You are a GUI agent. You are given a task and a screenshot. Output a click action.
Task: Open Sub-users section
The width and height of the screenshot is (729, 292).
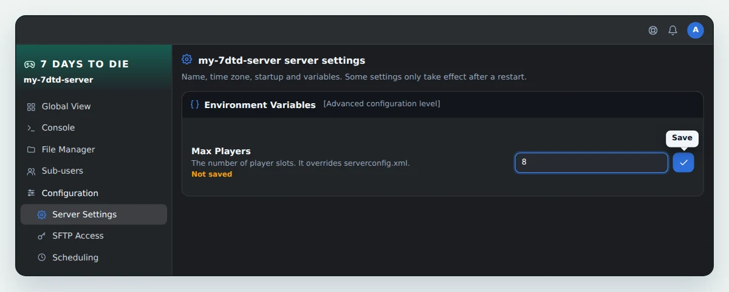(x=94, y=171)
